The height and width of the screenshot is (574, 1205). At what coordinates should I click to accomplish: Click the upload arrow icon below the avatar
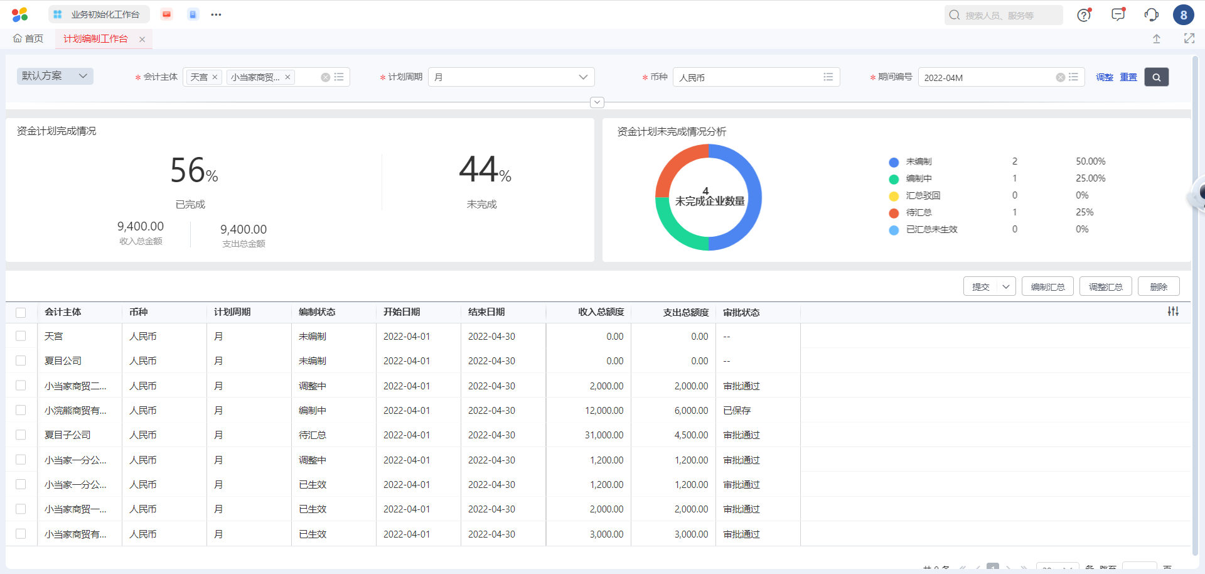click(x=1157, y=39)
